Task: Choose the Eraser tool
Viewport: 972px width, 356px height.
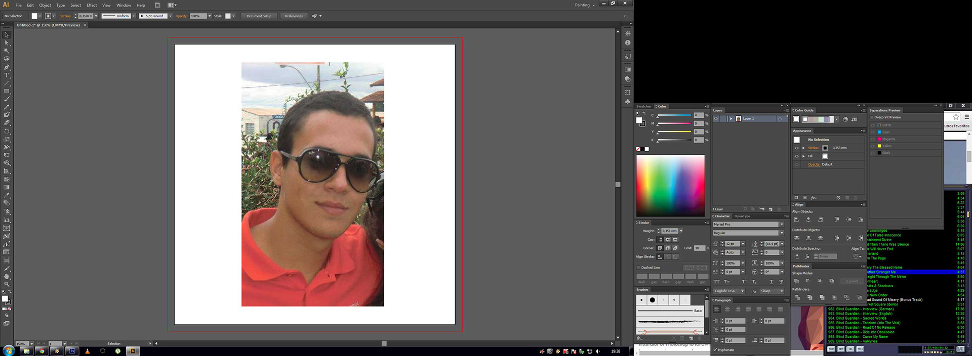Action: point(7,123)
